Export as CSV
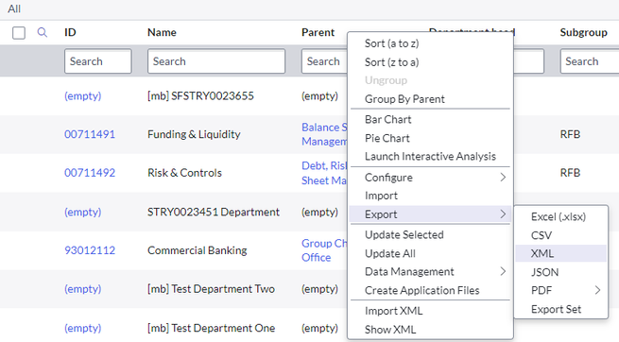 pyautogui.click(x=542, y=235)
